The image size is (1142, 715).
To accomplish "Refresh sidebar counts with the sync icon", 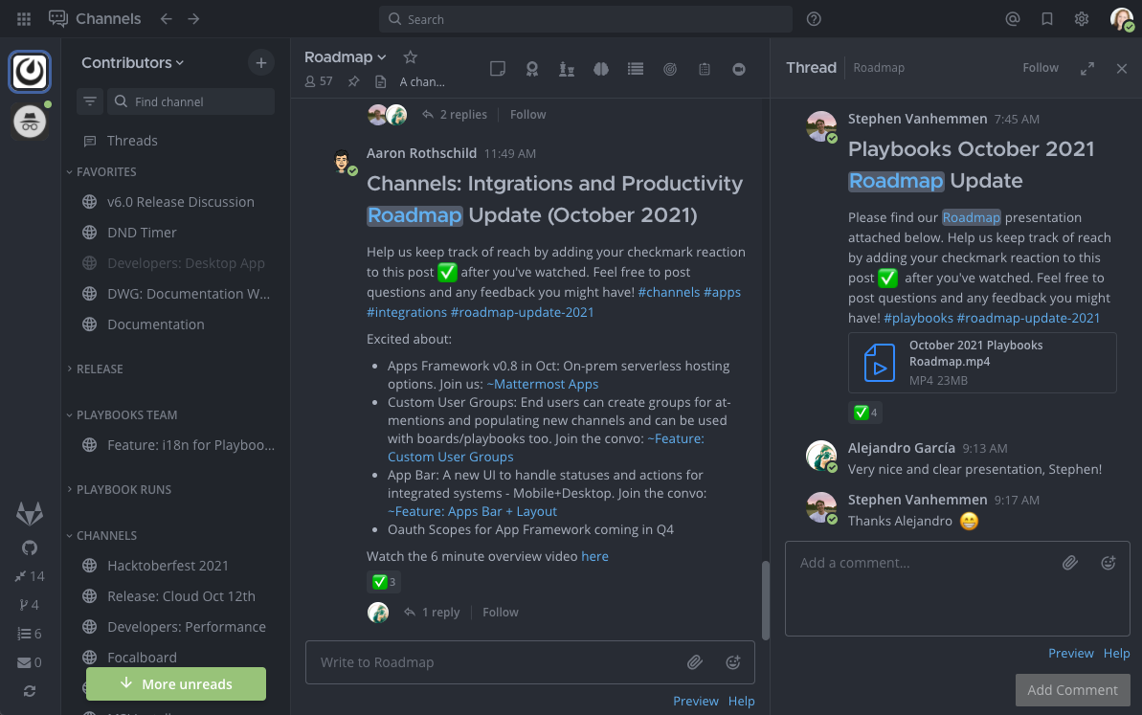I will (x=29, y=690).
